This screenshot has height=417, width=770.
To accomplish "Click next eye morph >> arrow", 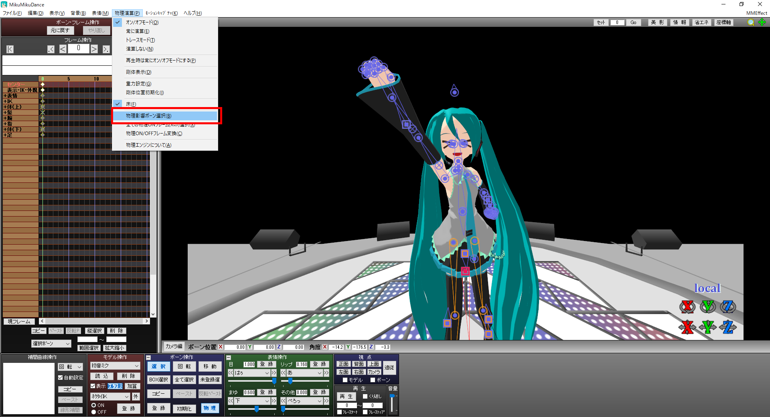I will coord(274,373).
